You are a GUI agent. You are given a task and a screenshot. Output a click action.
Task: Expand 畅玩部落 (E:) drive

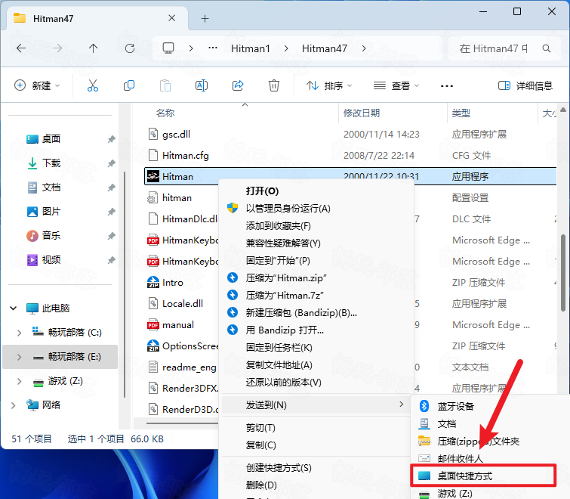pos(20,357)
